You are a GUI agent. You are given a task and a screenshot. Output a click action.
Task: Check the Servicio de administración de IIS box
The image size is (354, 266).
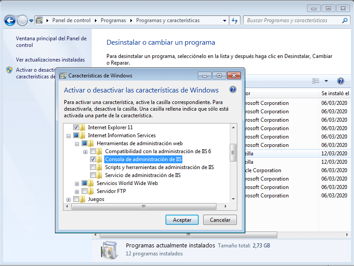click(93, 175)
